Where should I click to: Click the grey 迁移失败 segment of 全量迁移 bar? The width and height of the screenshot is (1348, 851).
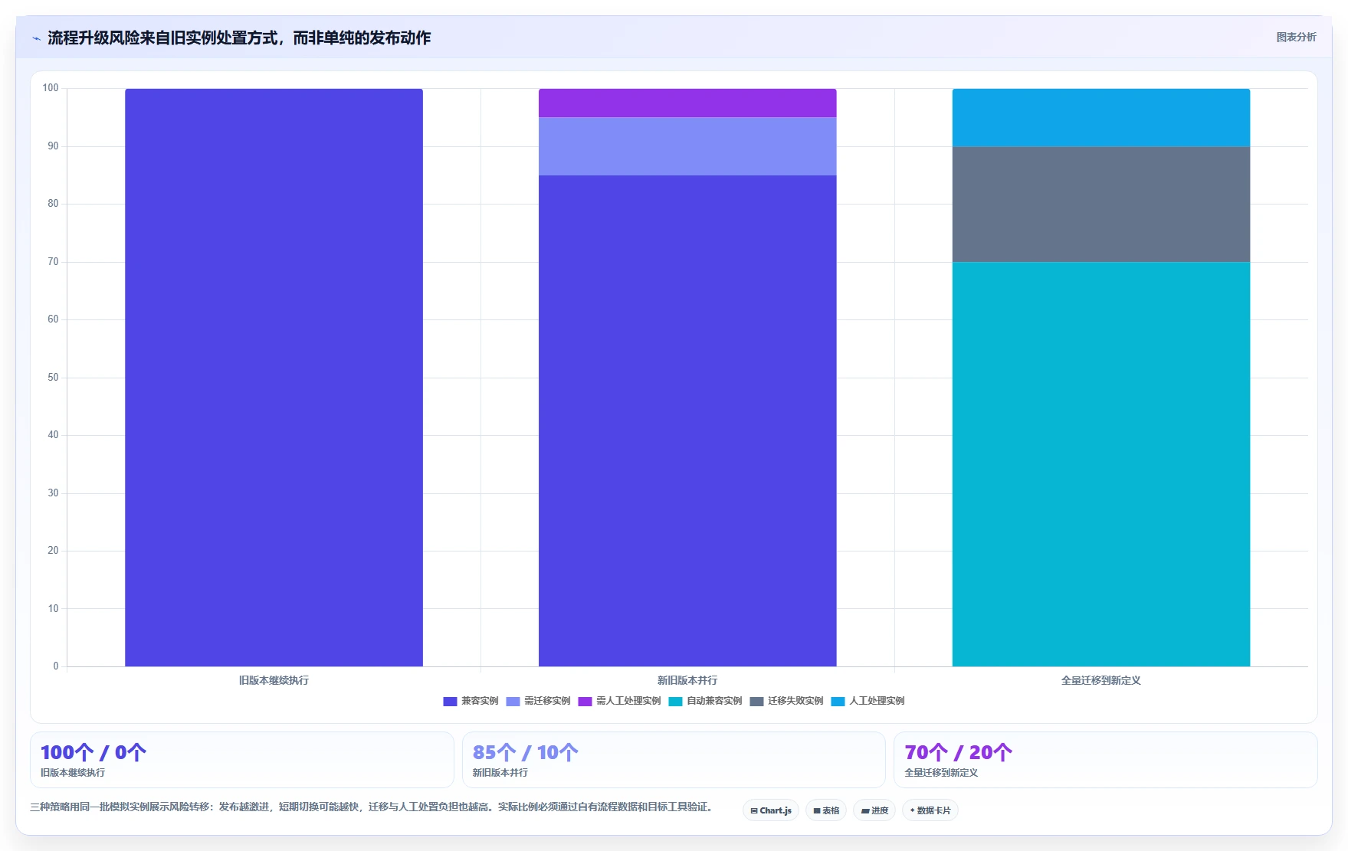coord(1101,204)
